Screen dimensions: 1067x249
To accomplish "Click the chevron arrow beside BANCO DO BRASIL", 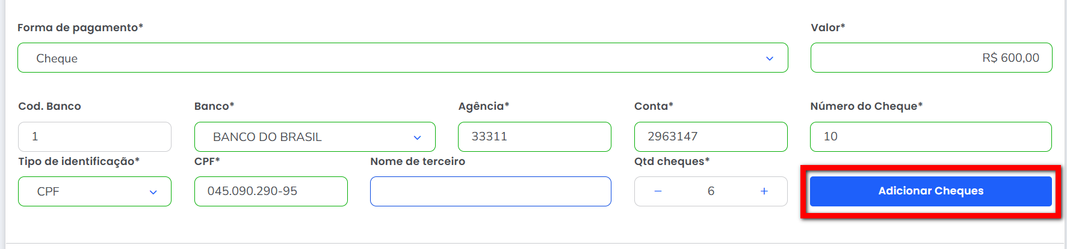I will [417, 137].
